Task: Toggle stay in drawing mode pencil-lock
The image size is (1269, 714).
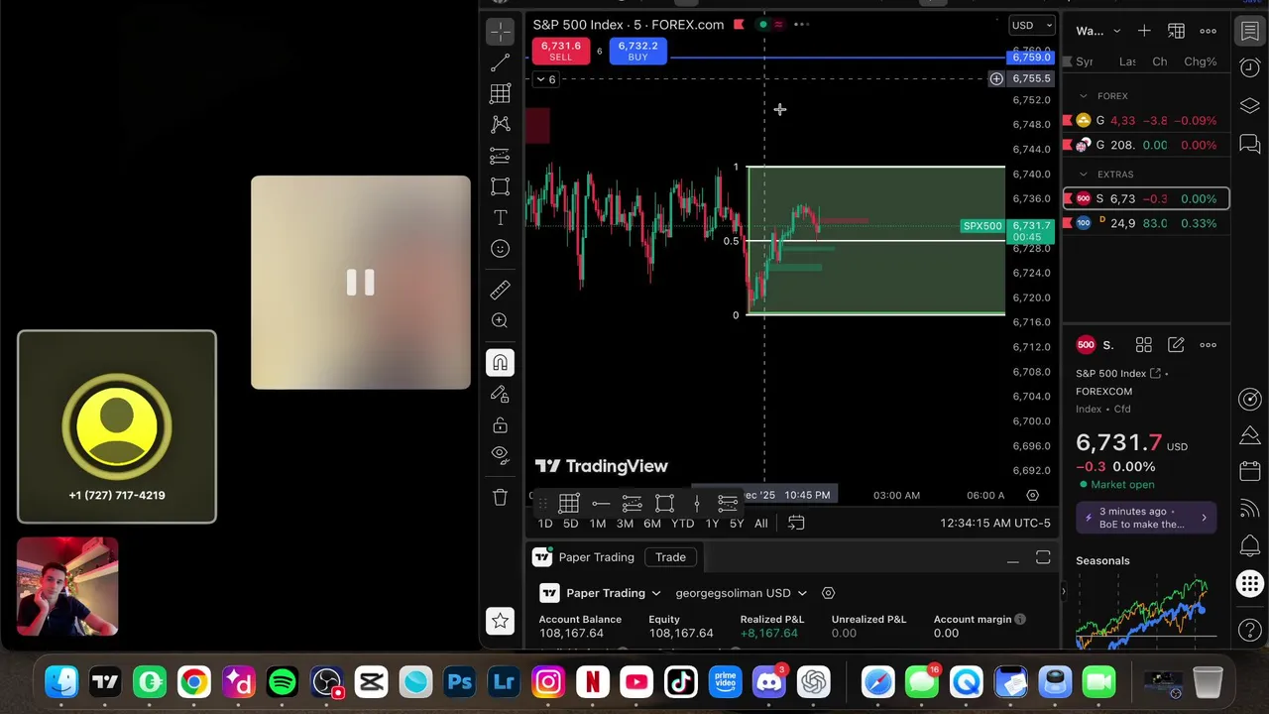Action: 500,394
